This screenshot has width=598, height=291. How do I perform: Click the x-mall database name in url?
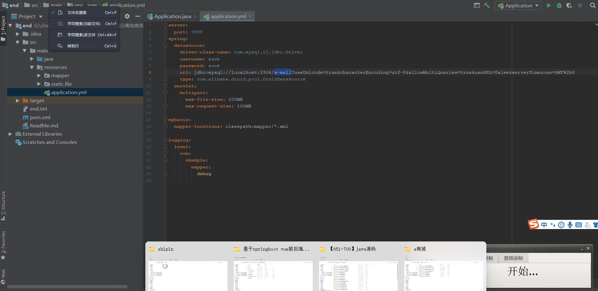[283, 72]
